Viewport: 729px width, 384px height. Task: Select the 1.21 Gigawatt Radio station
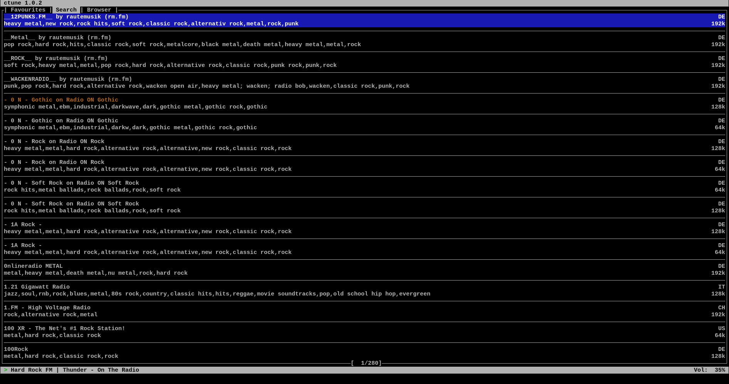point(364,291)
